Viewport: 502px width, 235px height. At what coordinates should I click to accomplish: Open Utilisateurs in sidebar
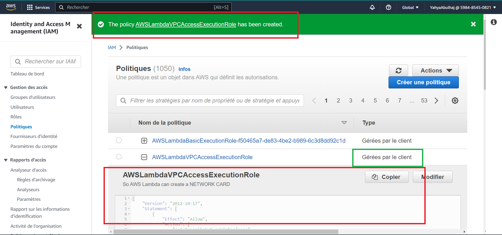22,107
